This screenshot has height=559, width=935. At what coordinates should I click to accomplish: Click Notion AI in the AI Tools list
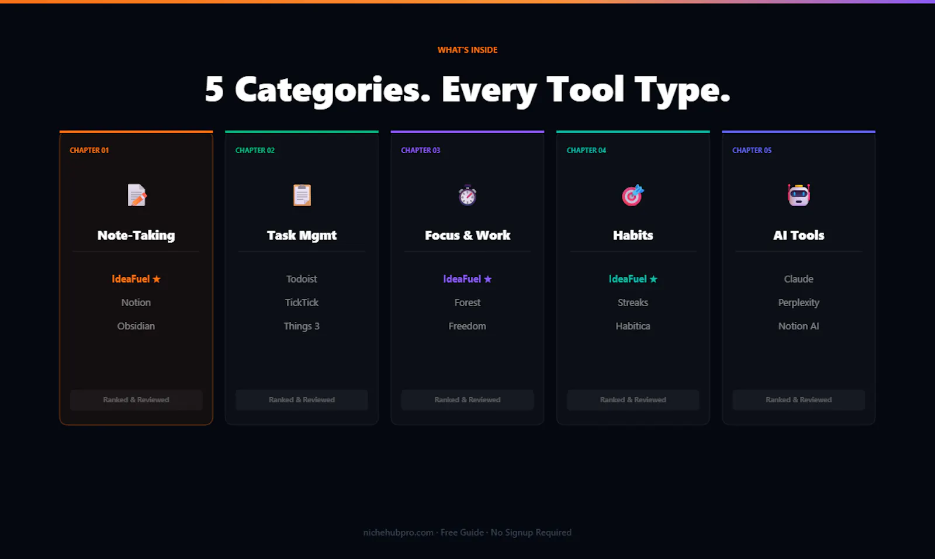coord(799,326)
